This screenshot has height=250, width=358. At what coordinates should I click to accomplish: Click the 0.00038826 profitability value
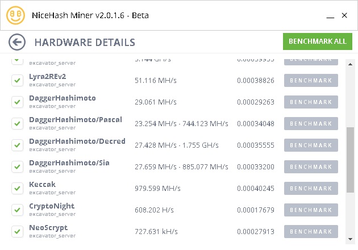point(256,80)
